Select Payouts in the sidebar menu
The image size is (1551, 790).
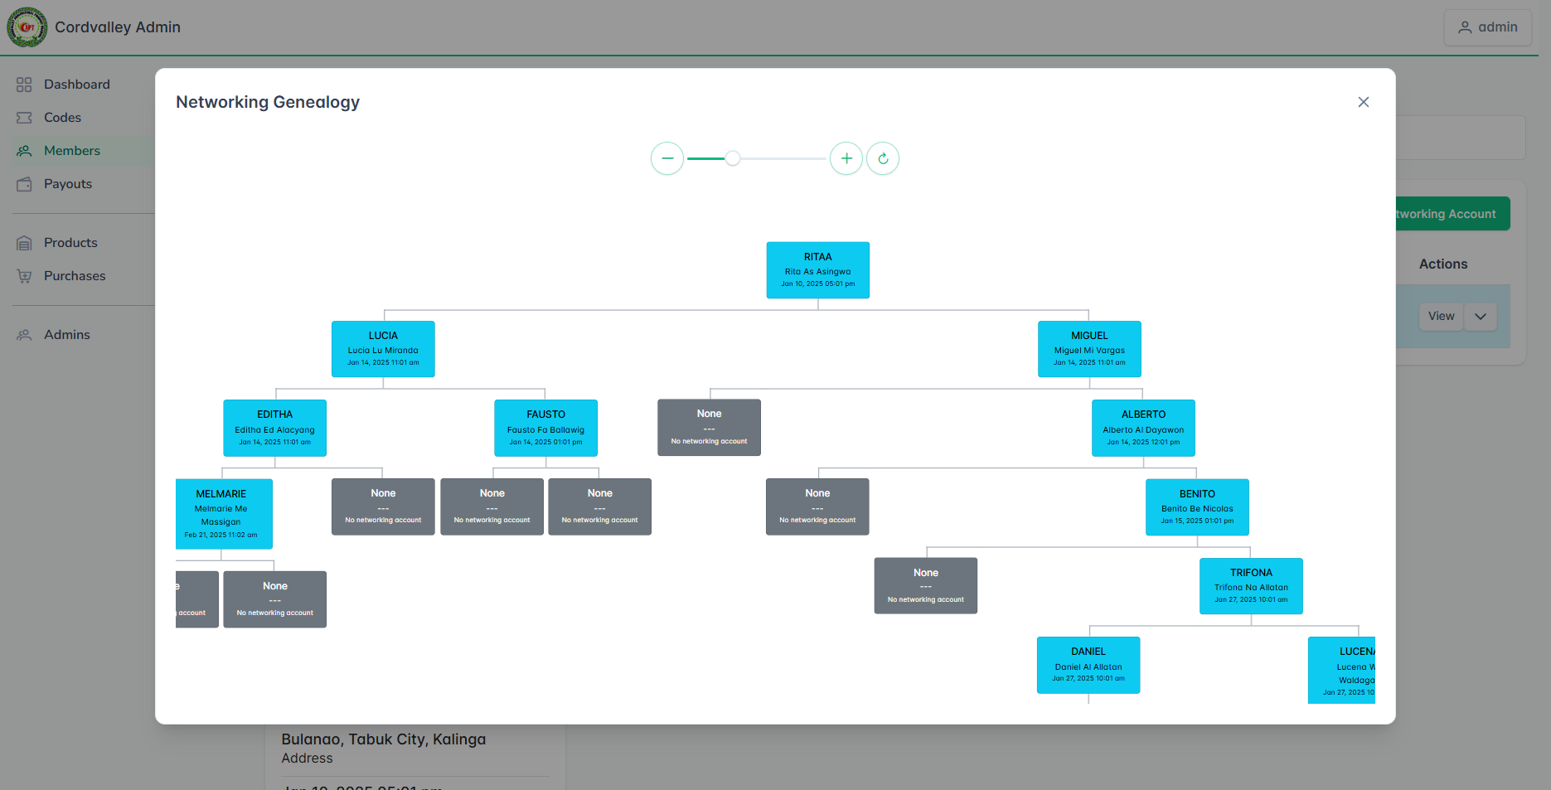pyautogui.click(x=66, y=183)
